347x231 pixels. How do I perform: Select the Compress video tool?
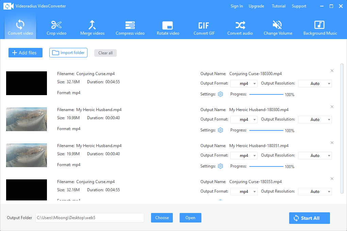coord(130,27)
